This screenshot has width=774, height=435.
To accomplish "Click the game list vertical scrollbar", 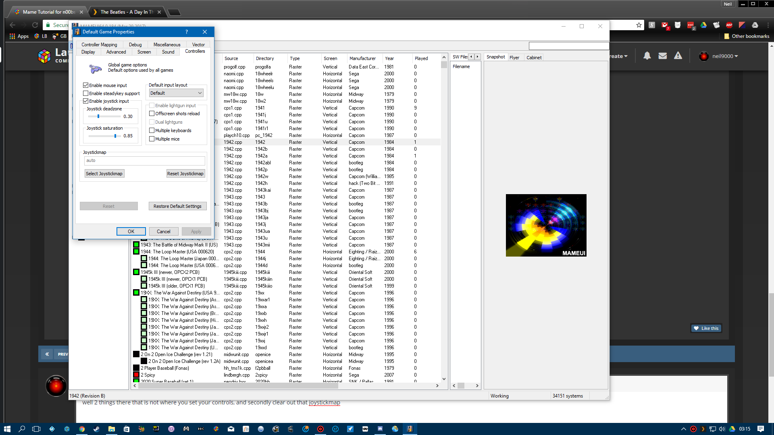I will coord(444,218).
